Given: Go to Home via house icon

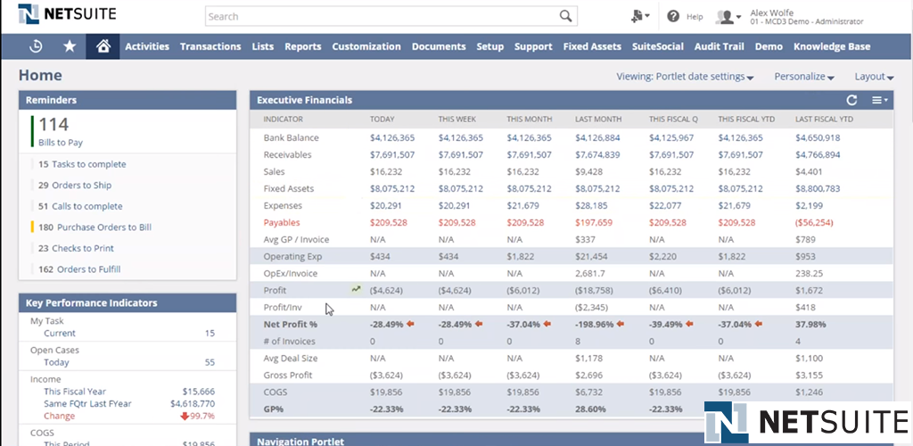Looking at the screenshot, I should pos(103,46).
